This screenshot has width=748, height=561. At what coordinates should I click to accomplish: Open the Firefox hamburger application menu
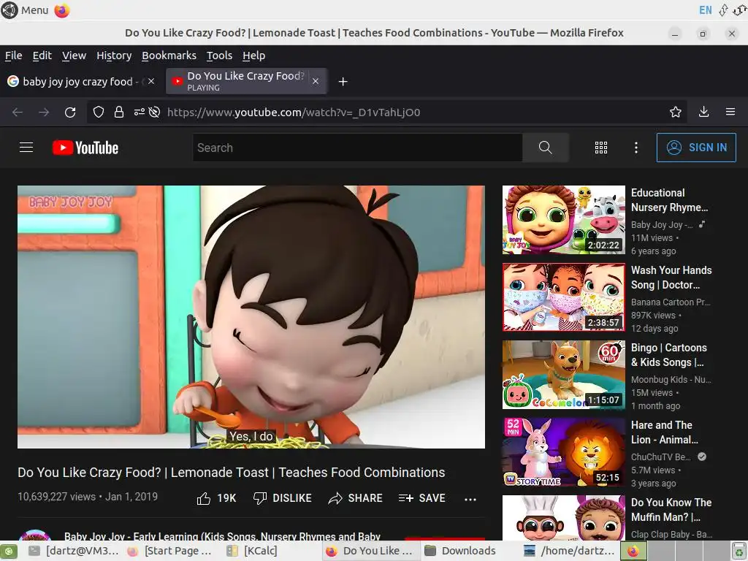click(730, 112)
